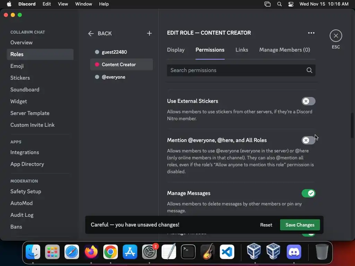355x266 pixels.
Task: Disable the Manage Messages toggle
Action: [x=308, y=193]
